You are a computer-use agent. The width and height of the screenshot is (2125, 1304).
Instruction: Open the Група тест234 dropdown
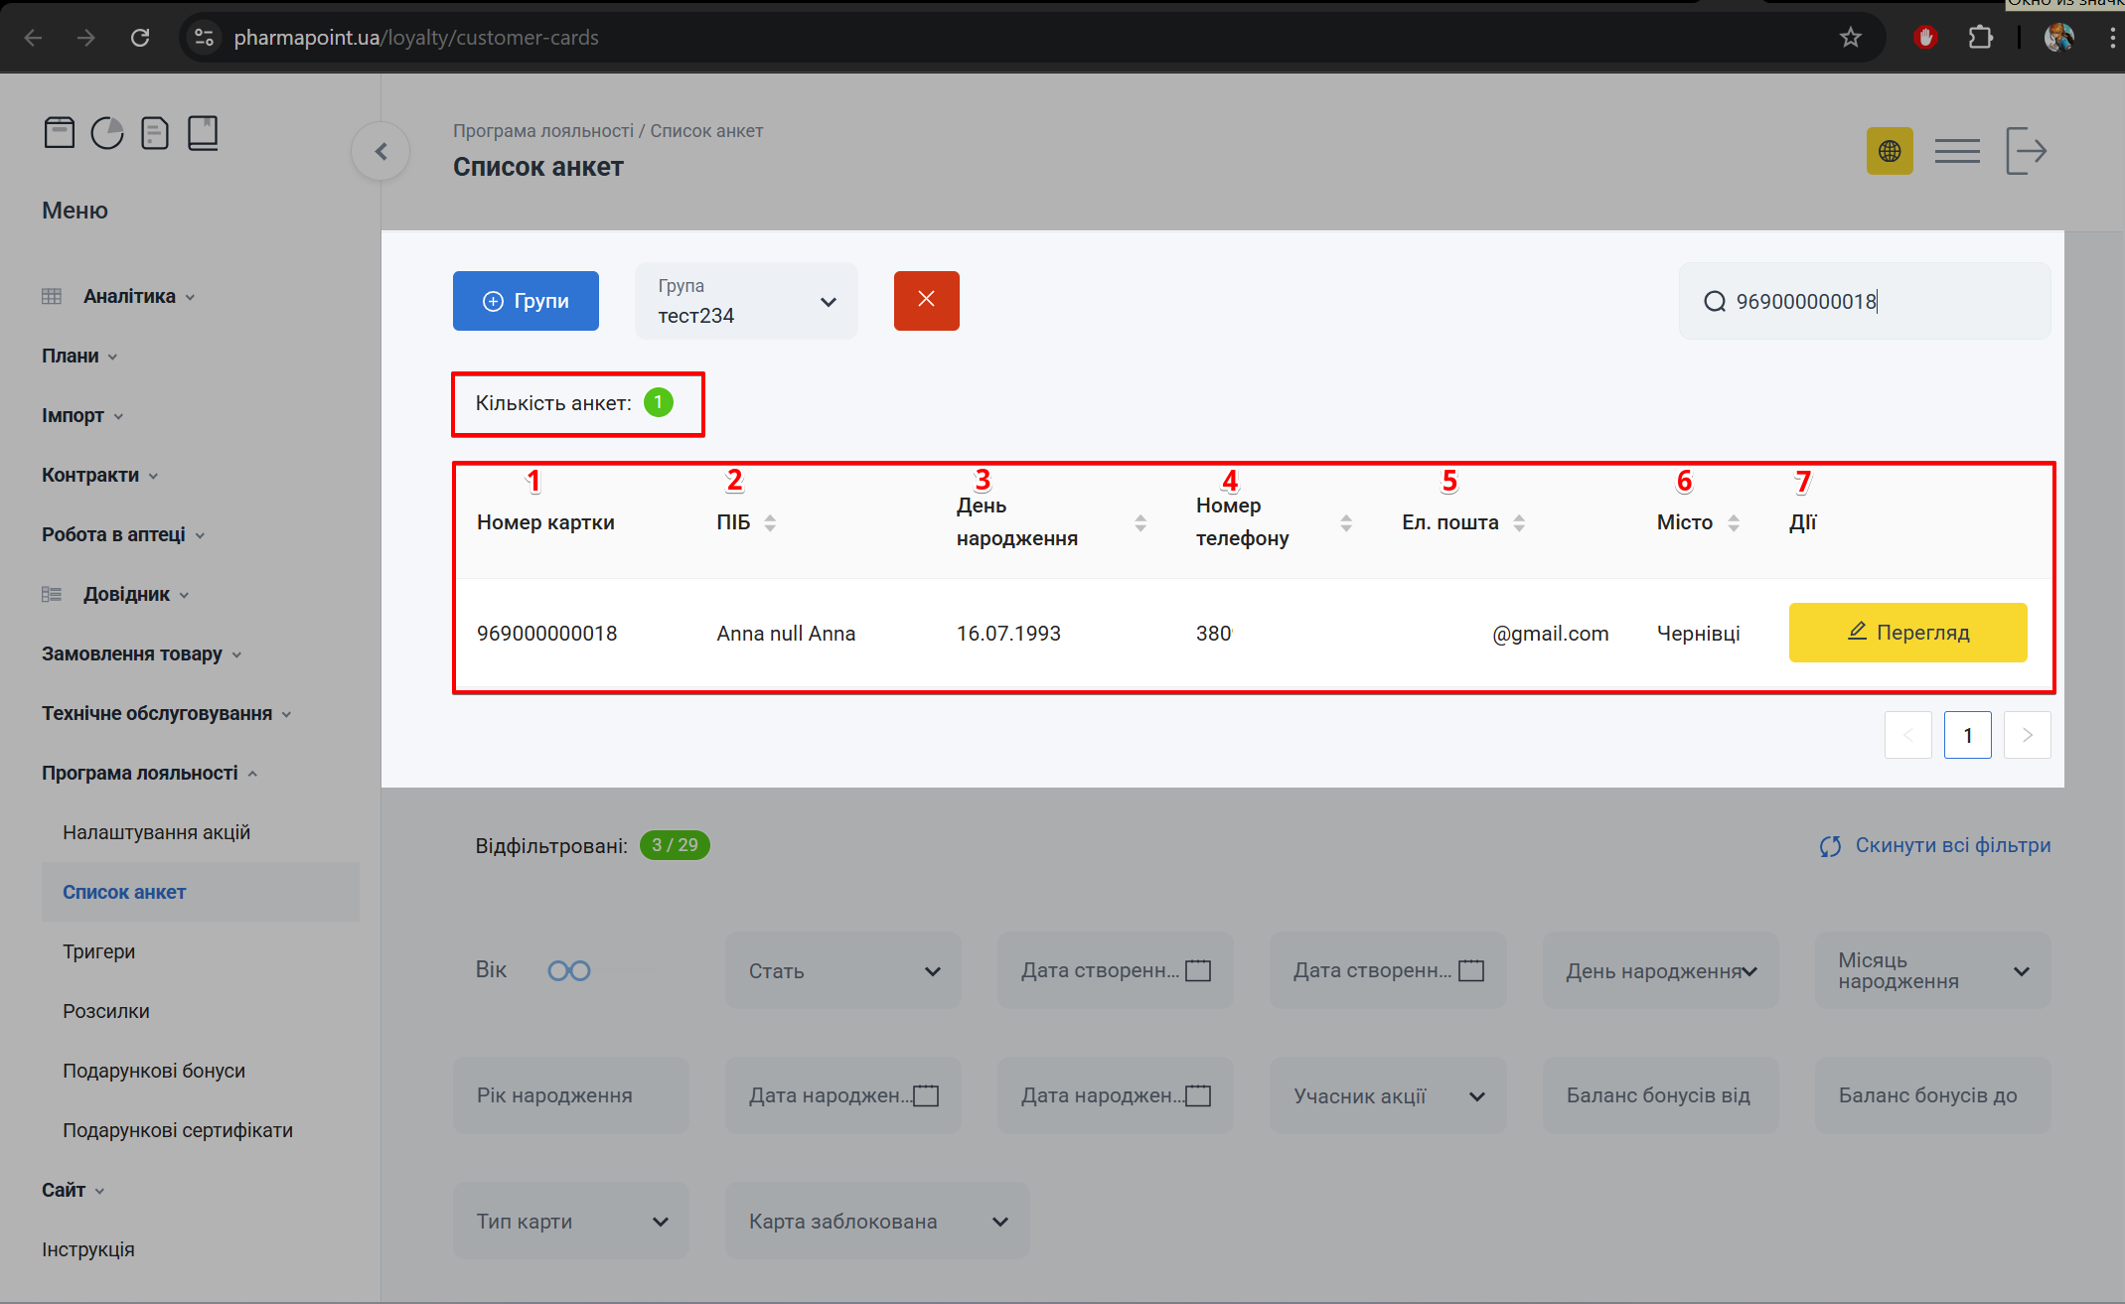(x=746, y=301)
